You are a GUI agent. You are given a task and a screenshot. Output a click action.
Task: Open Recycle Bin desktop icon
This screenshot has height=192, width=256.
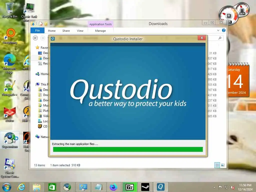tap(10, 10)
